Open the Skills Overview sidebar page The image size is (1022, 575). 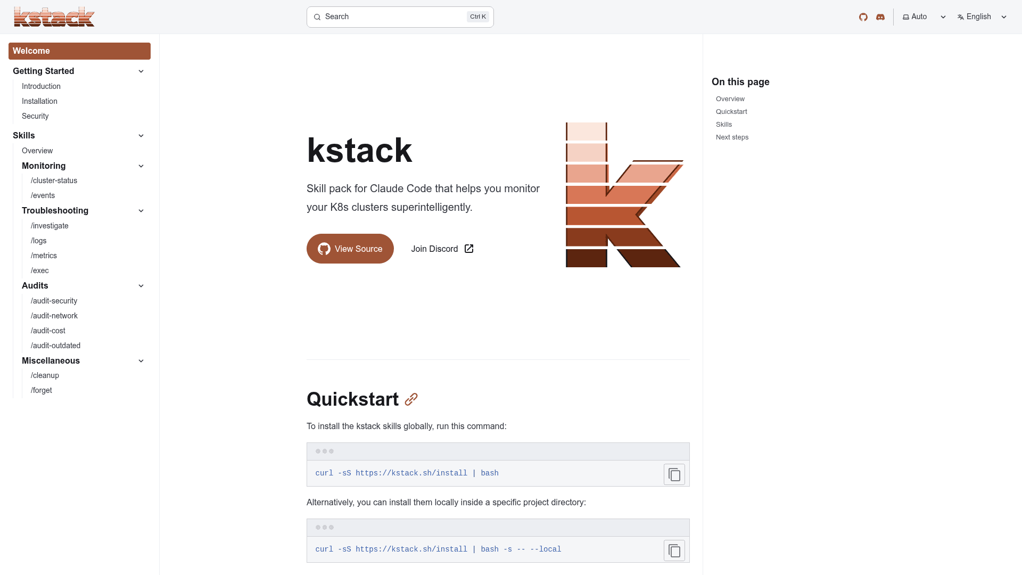point(37,151)
